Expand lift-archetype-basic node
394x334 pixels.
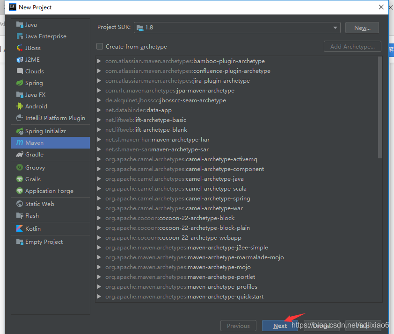pyautogui.click(x=99, y=120)
